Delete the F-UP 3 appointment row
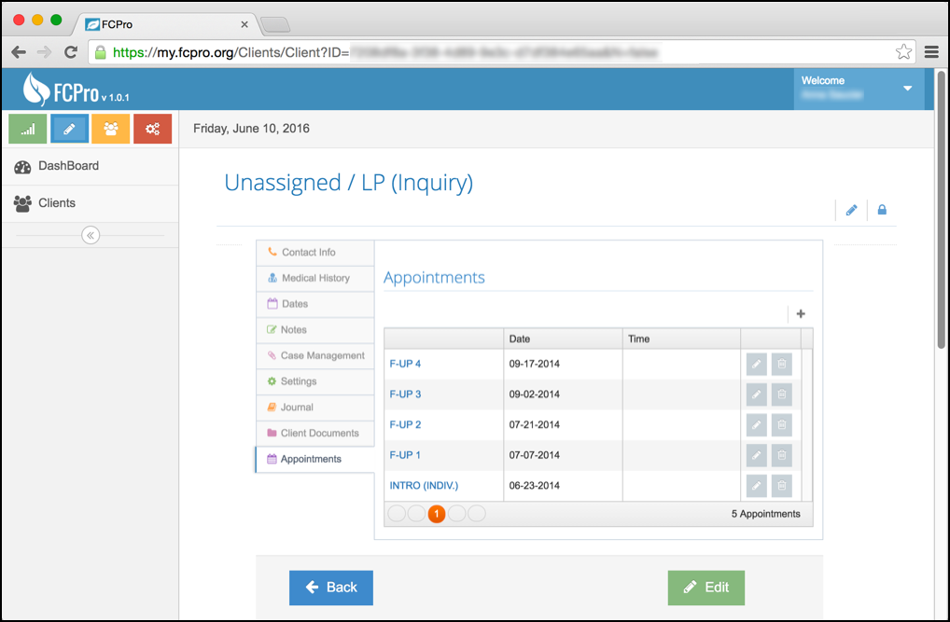 [x=782, y=394]
